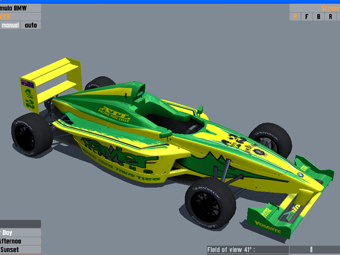340x255 pixels.
Task: Choose Afternoon lighting
Action: [20, 241]
